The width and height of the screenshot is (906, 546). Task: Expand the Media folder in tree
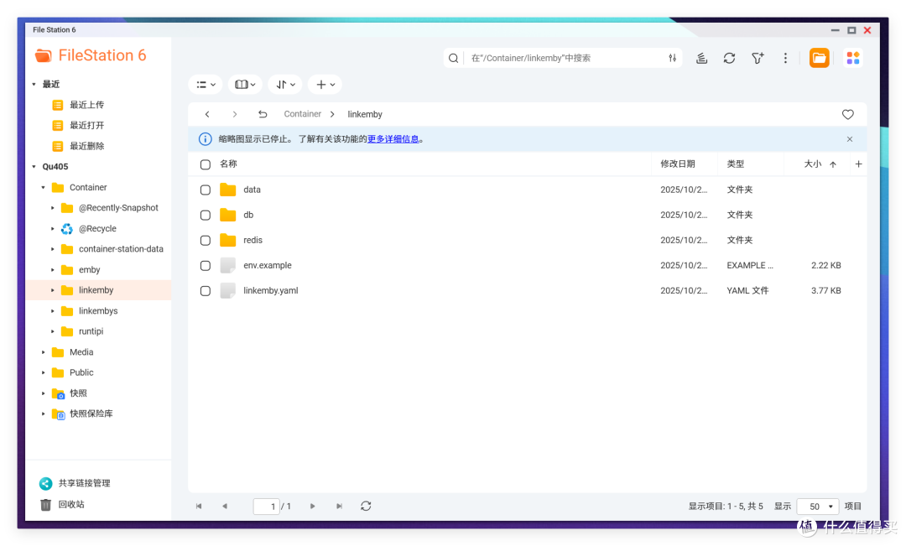click(43, 352)
